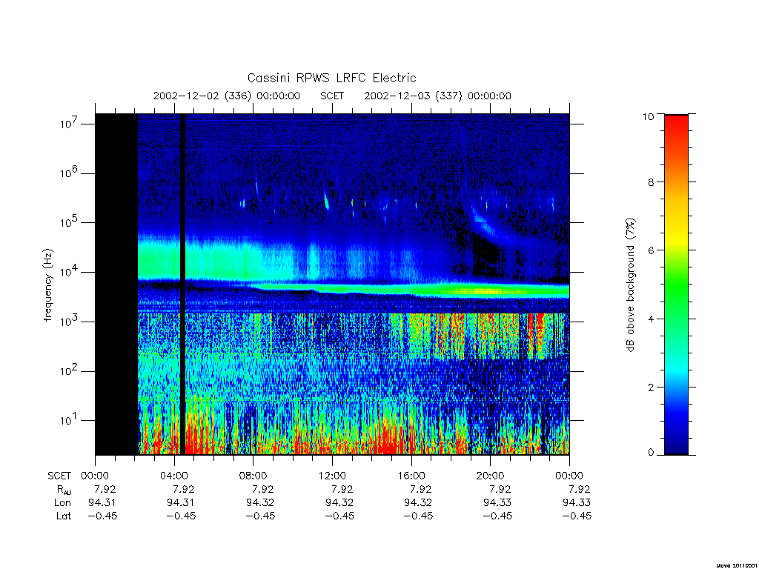Viewport: 759px width, 569px height.
Task: Click the narrow black data-gap stripe near 04:00
Action: tap(182, 284)
